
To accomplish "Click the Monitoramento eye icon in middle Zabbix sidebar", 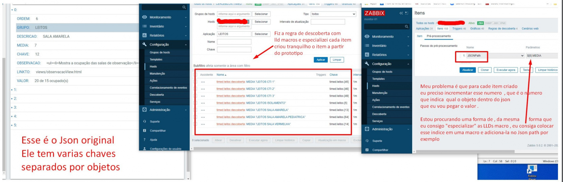I will point(145,17).
